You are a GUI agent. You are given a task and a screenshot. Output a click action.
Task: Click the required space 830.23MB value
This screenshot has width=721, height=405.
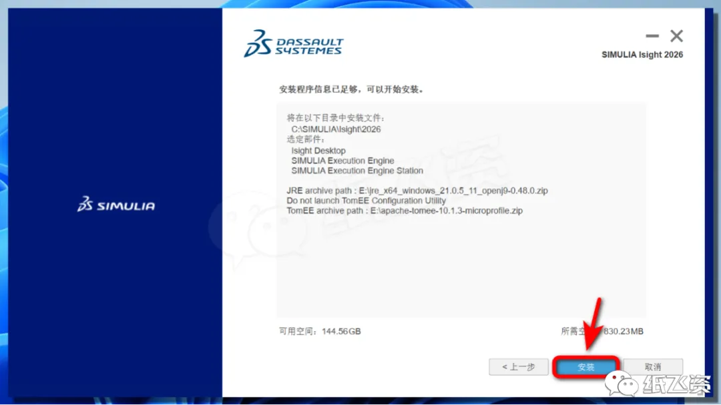click(x=623, y=332)
